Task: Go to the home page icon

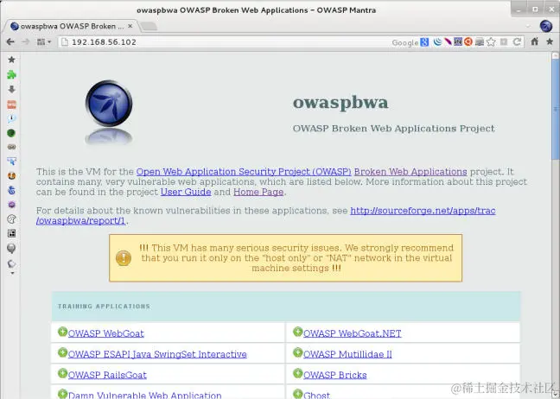Action: coord(535,41)
